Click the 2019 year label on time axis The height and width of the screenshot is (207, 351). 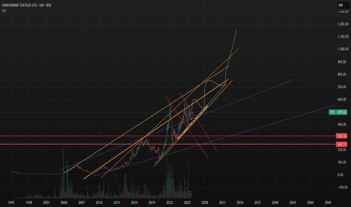(152, 202)
